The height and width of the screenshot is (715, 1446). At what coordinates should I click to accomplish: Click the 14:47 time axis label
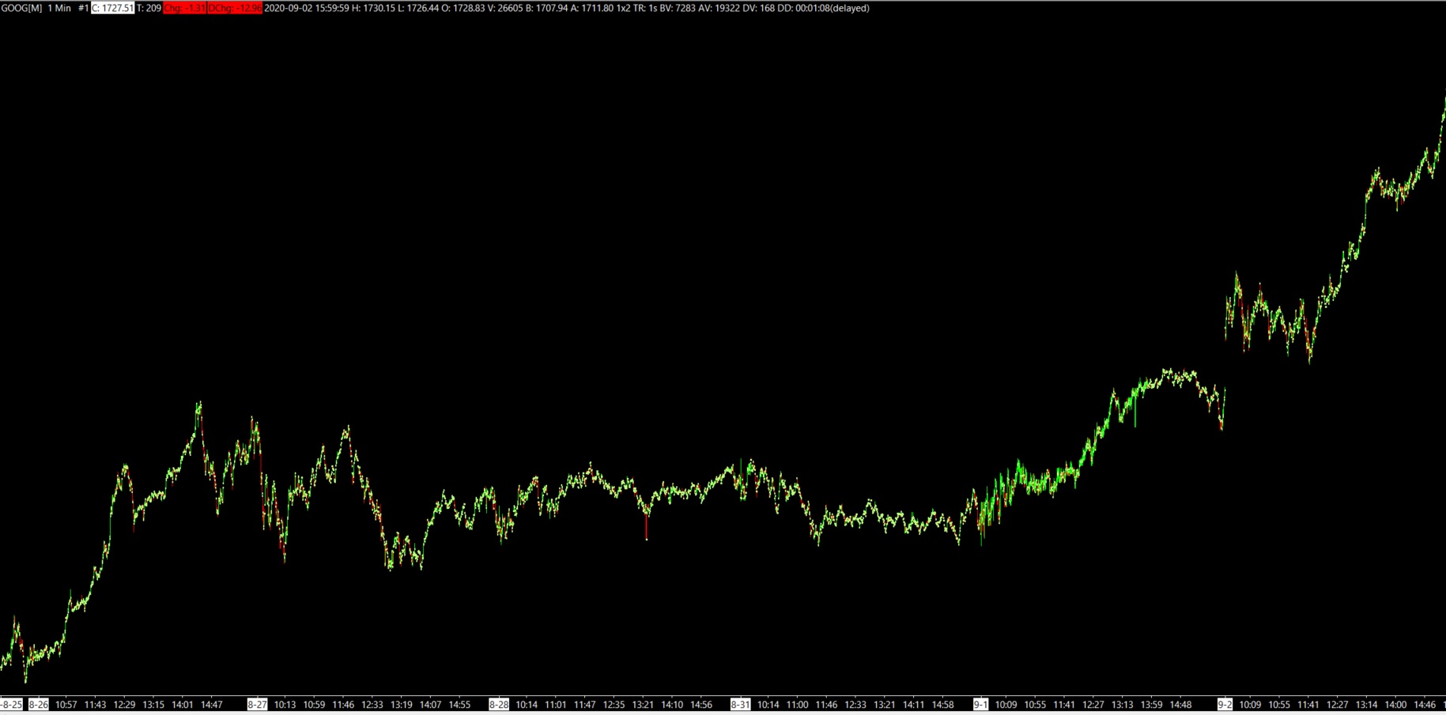tap(212, 705)
